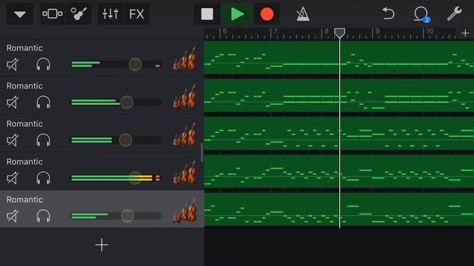The height and width of the screenshot is (266, 474).
Task: Click volume knob of fifth Romantic track
Action: point(127,216)
